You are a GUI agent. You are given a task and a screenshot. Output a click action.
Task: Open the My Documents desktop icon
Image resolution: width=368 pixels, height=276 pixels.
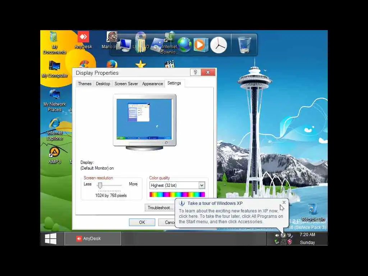(54, 42)
